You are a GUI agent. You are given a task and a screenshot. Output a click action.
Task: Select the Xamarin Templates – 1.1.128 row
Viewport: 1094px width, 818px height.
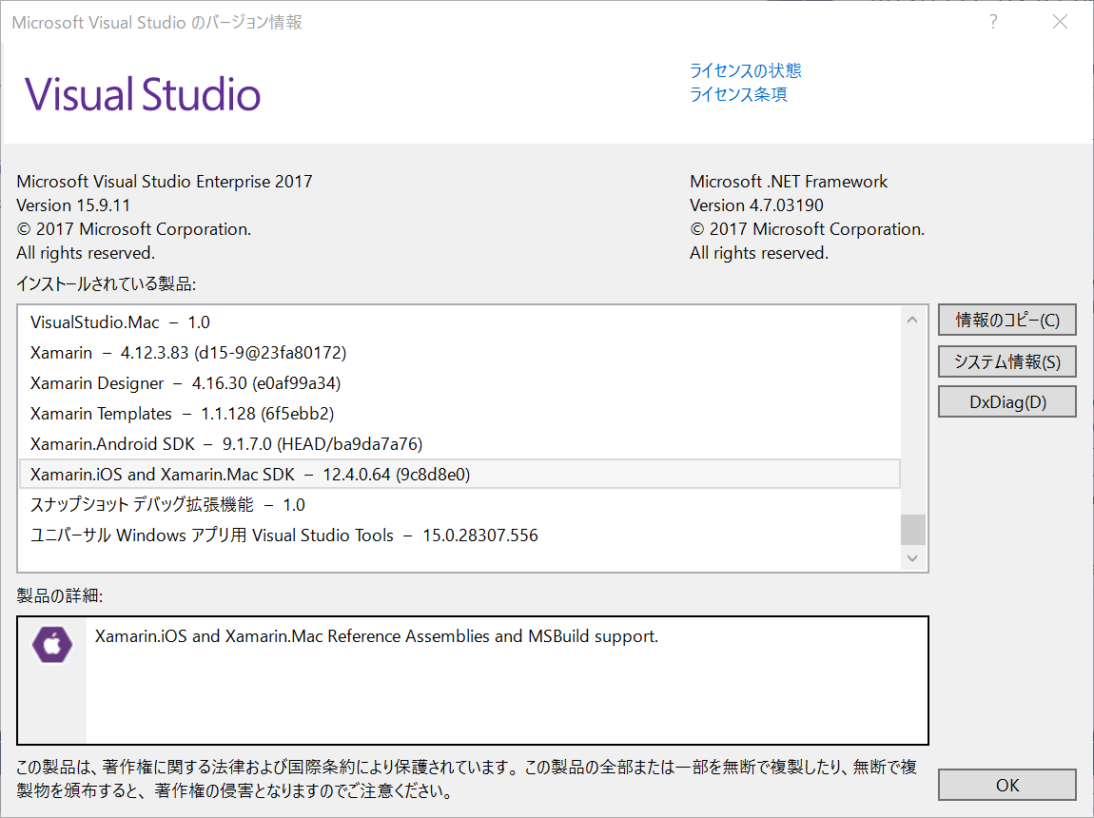[x=460, y=414]
